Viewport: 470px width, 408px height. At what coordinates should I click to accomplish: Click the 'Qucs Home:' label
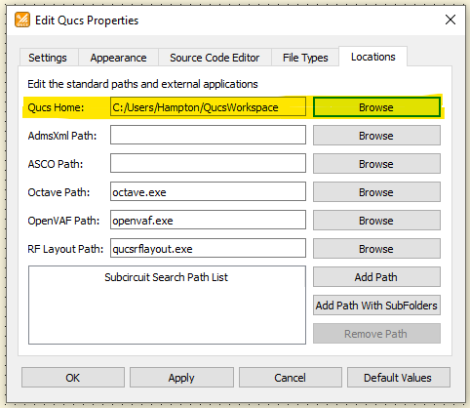coord(56,107)
